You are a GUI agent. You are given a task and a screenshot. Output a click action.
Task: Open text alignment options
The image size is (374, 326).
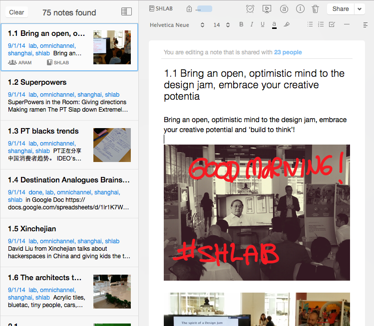click(365, 25)
